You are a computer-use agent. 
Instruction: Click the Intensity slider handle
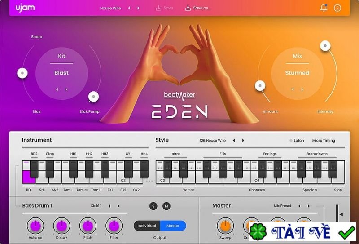point(325,46)
